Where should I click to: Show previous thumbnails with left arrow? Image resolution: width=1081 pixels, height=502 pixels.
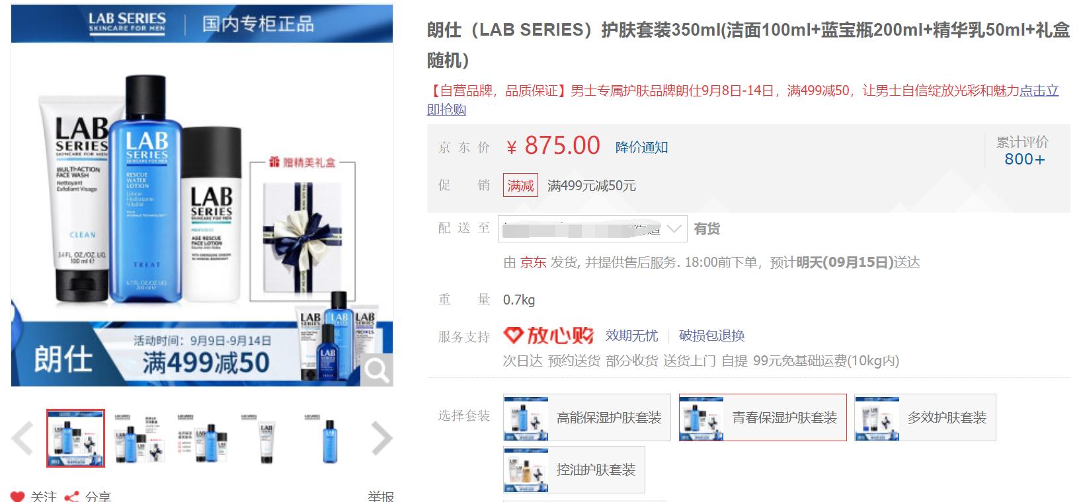click(22, 438)
